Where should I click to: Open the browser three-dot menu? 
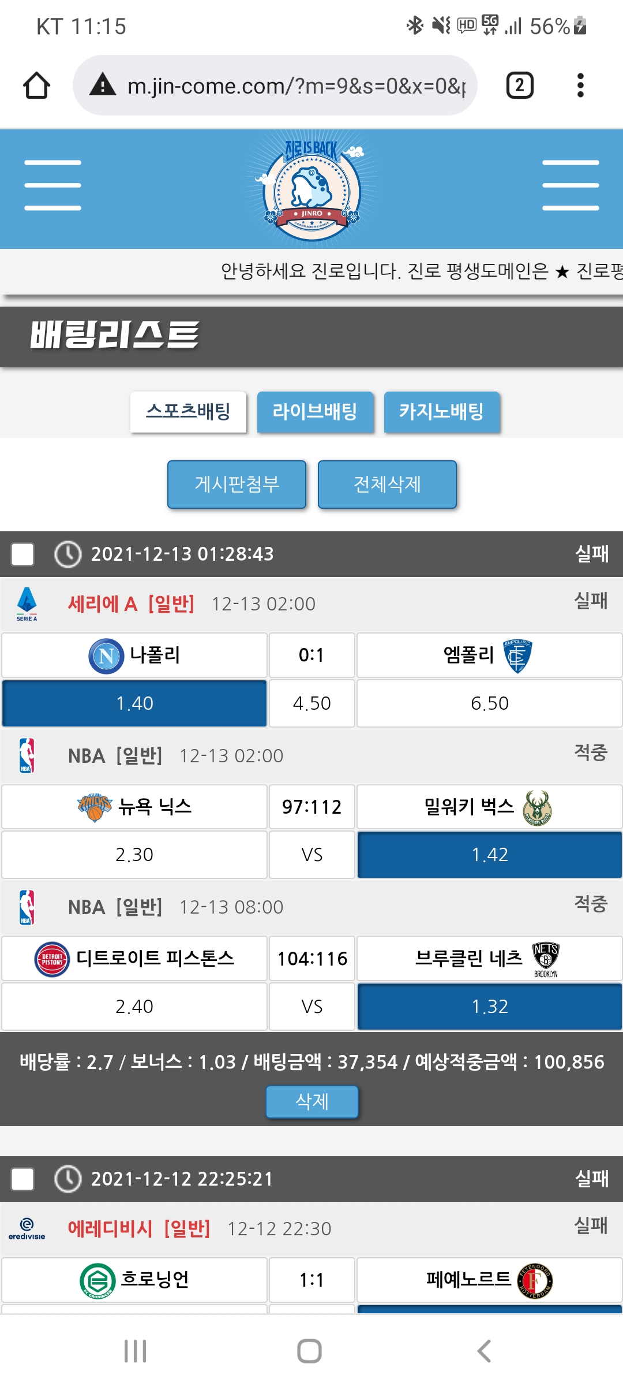[580, 85]
